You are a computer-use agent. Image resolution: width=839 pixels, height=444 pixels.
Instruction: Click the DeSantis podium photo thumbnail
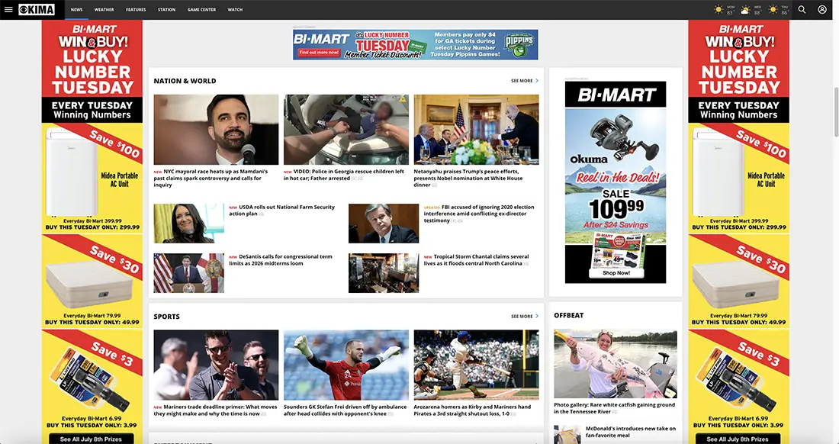[189, 273]
